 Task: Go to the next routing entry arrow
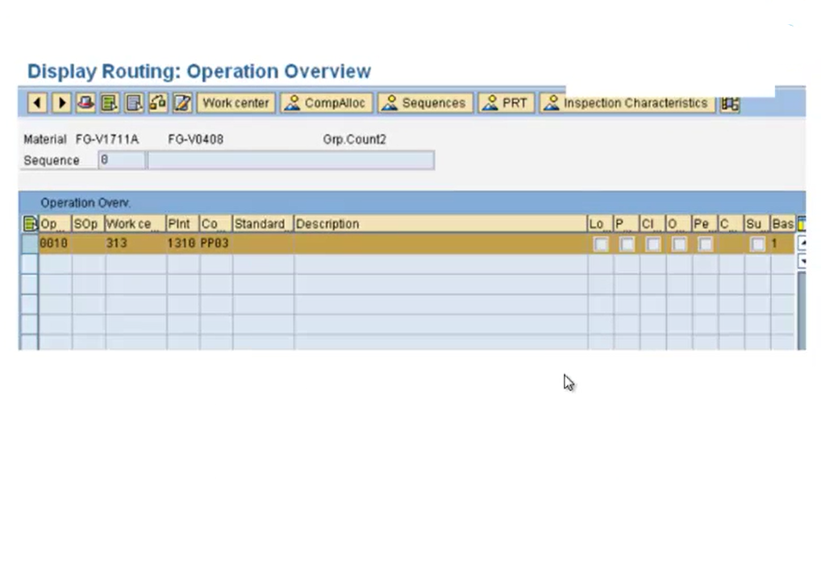(61, 103)
